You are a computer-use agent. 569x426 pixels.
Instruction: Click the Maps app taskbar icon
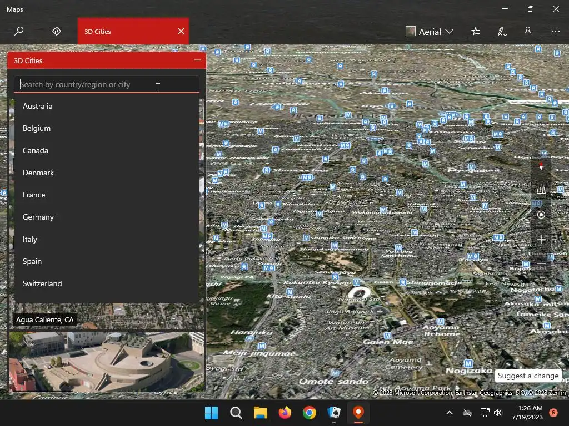coord(358,413)
